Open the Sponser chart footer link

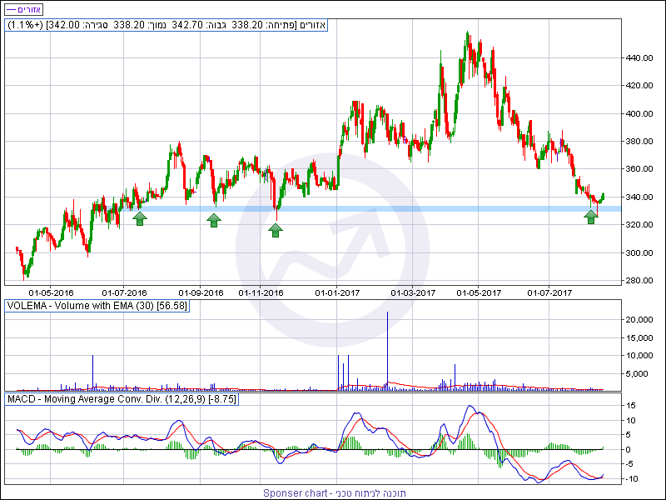point(334,492)
